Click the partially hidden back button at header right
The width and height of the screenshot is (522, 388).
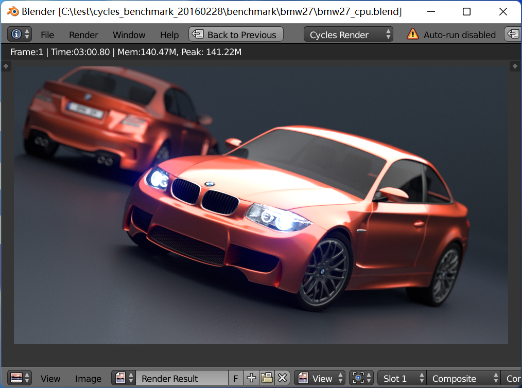coord(513,34)
